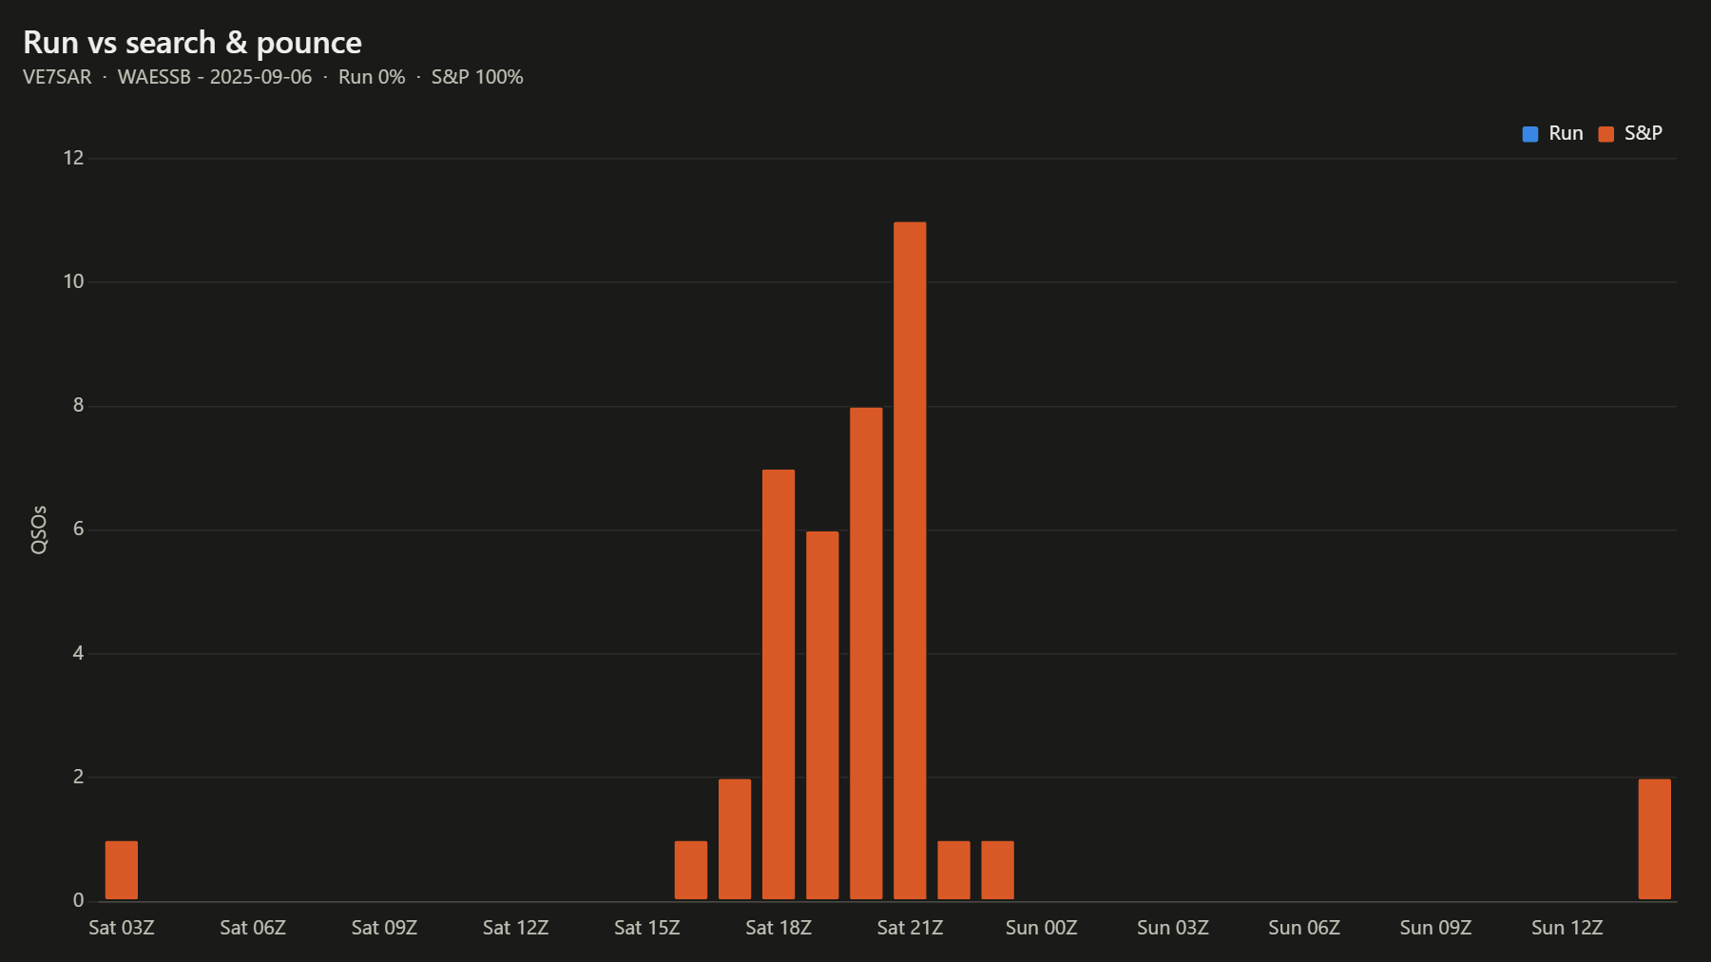Click the 'Sun 12Z' axis label

1567,928
